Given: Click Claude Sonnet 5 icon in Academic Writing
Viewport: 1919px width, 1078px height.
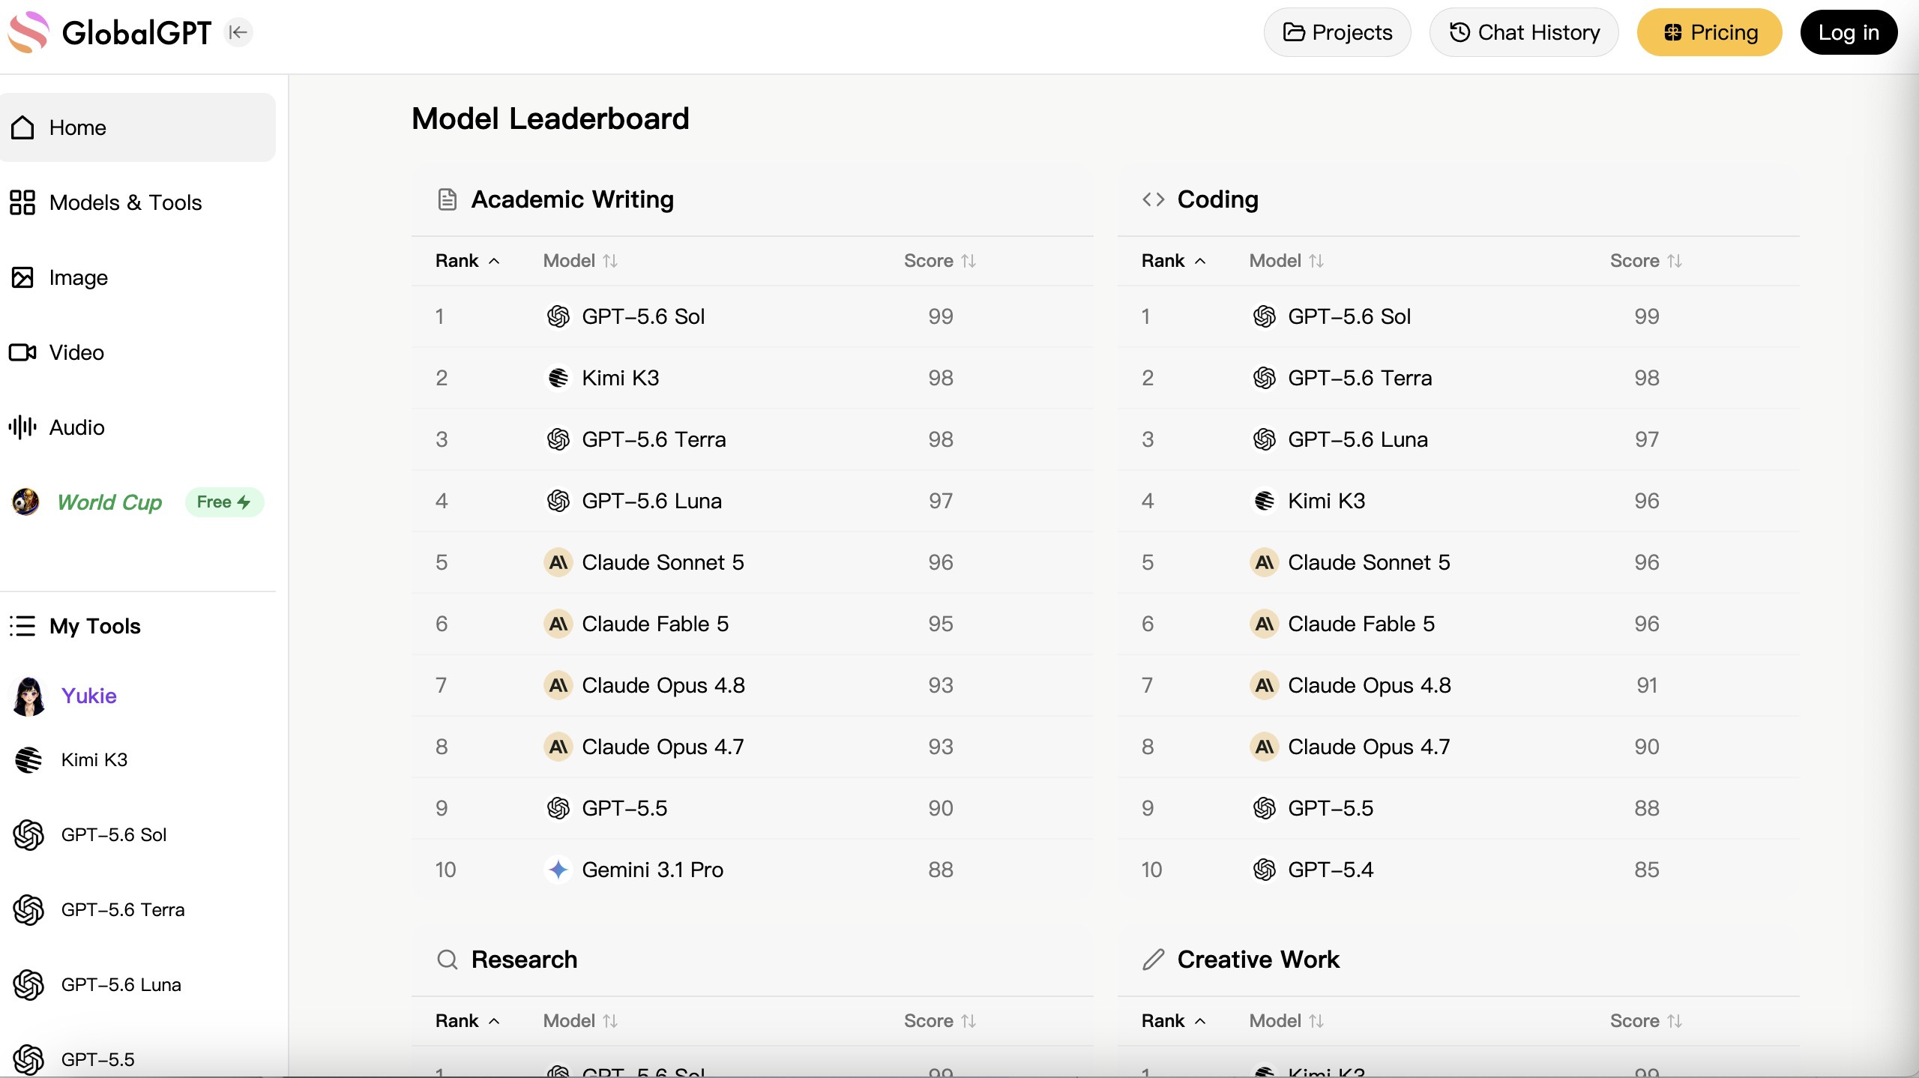Looking at the screenshot, I should (x=558, y=562).
